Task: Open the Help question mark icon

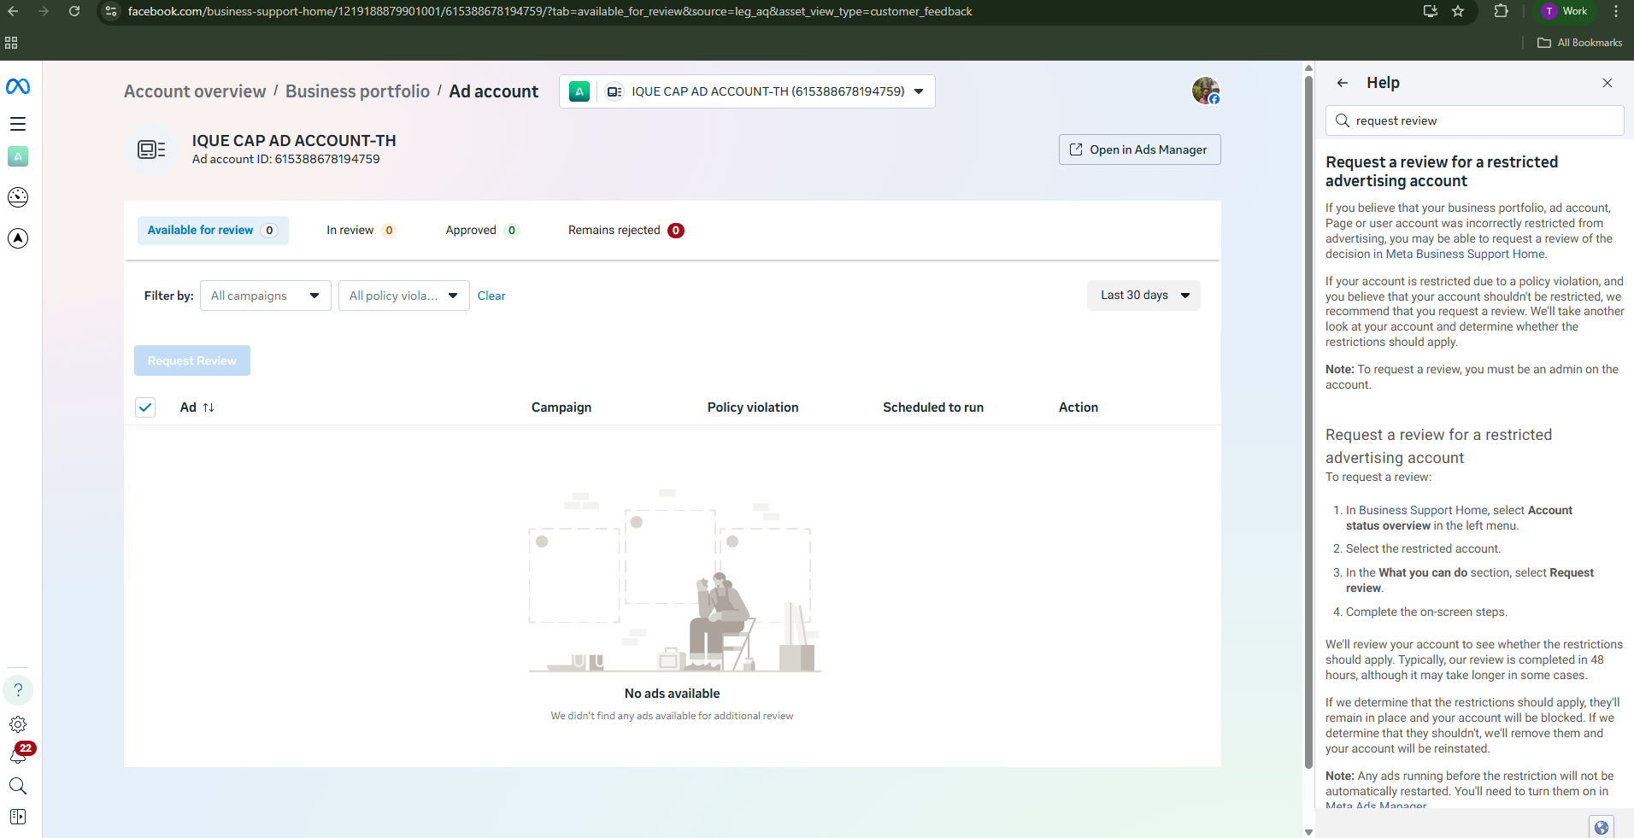Action: pyautogui.click(x=18, y=689)
